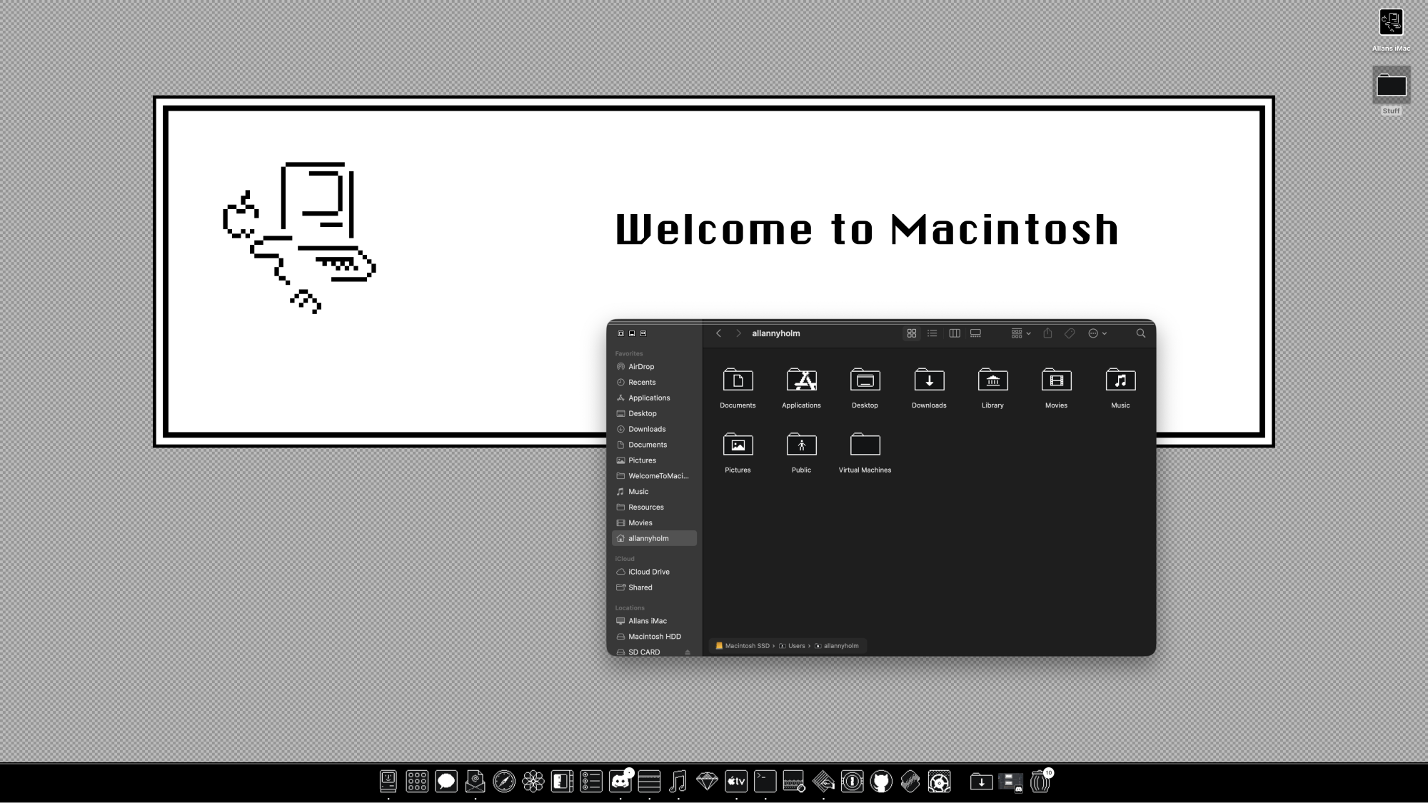Select the Allans iMac desktop icon
Viewport: 1428px width, 803px height.
[x=1391, y=30]
